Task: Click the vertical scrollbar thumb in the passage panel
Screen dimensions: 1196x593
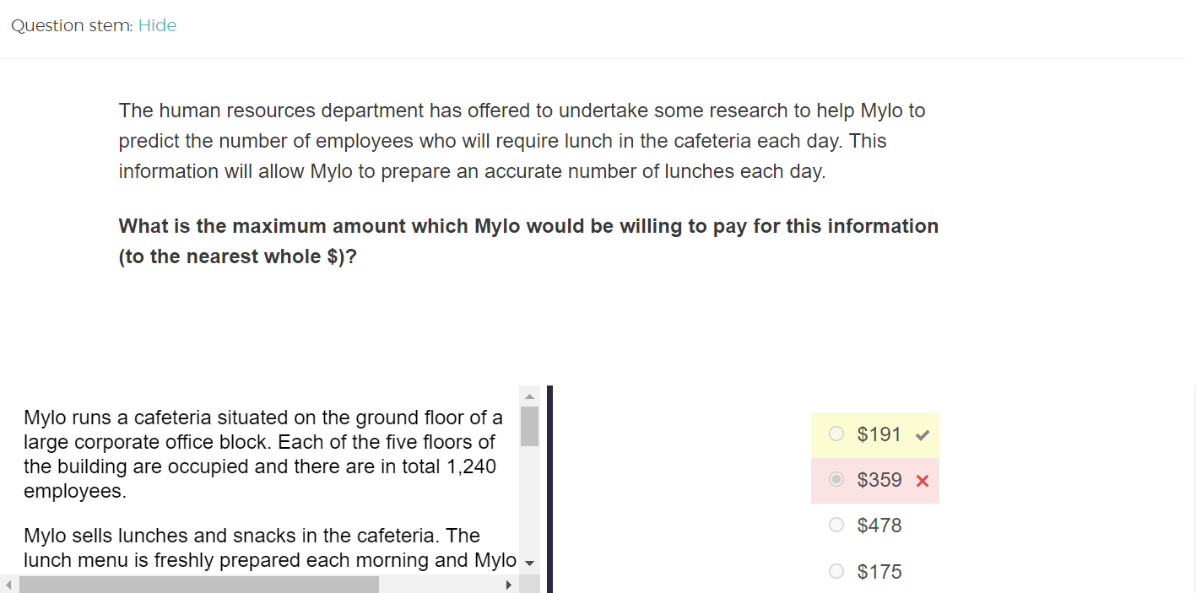Action: point(529,426)
